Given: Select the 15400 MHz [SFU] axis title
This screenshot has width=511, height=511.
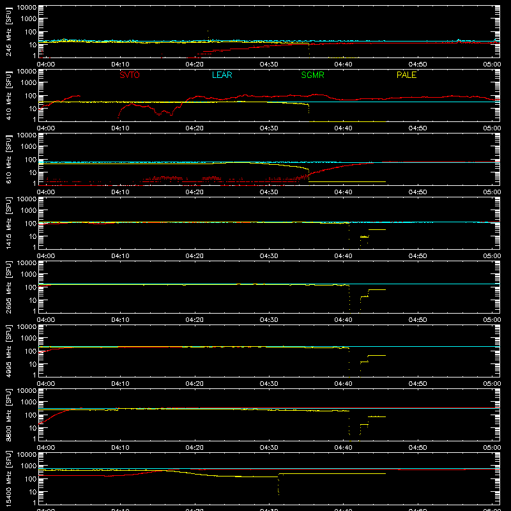Looking at the screenshot, I should (8, 478).
